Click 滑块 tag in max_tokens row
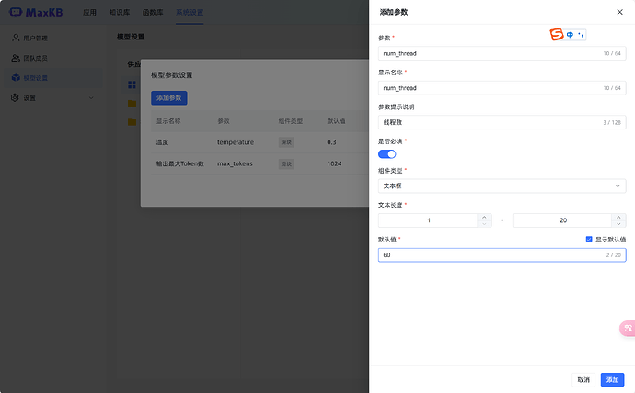 click(x=286, y=163)
